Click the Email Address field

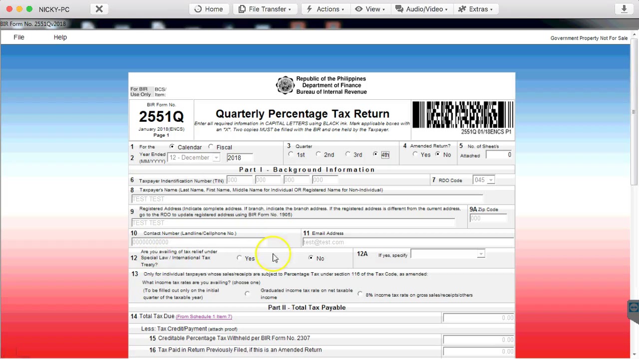[x=407, y=242]
